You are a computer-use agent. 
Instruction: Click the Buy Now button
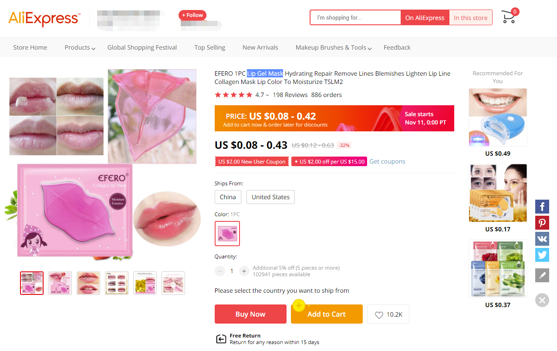pyautogui.click(x=250, y=314)
